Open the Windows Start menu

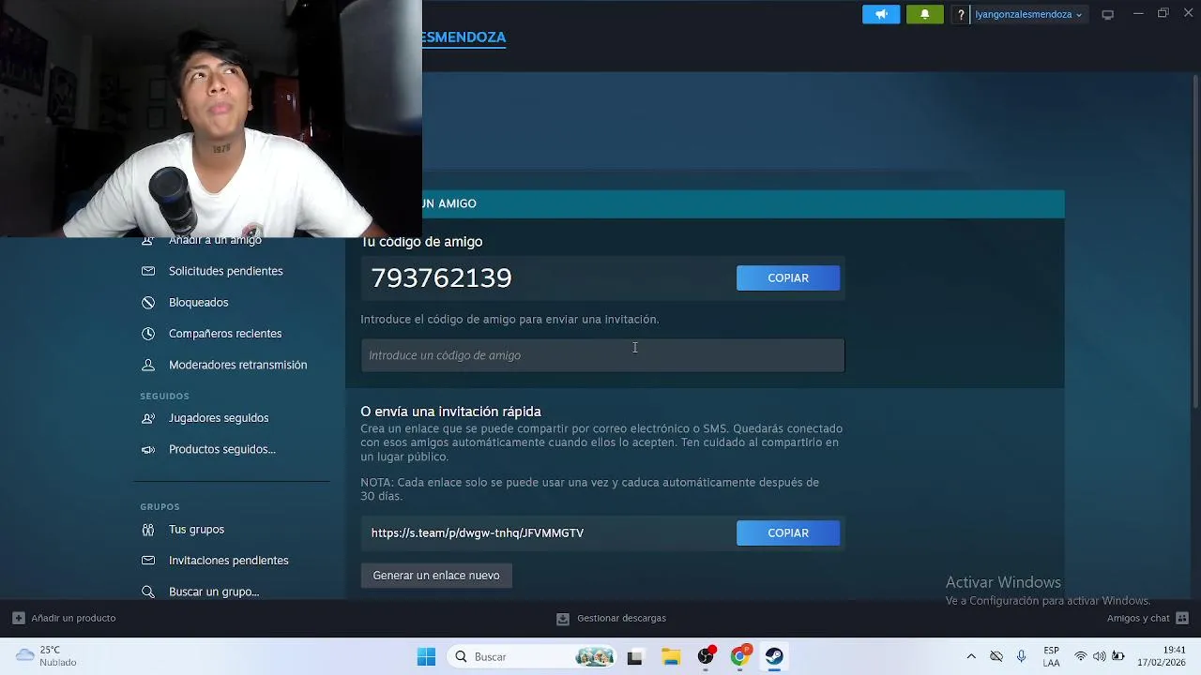(426, 656)
